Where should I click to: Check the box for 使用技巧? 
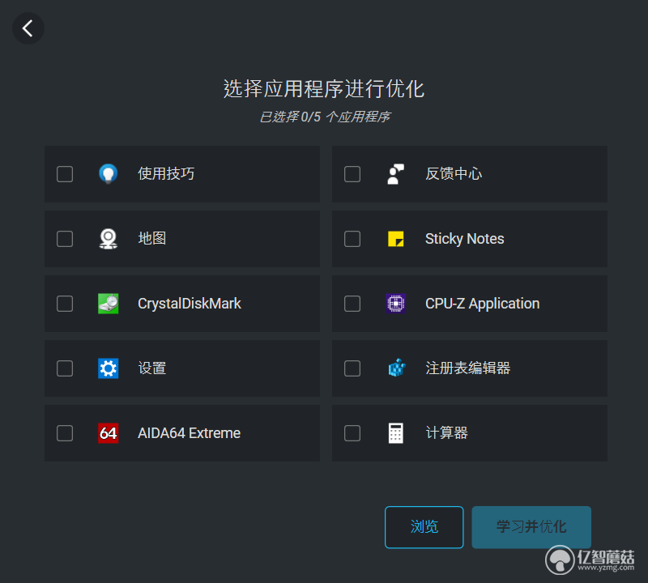click(65, 174)
